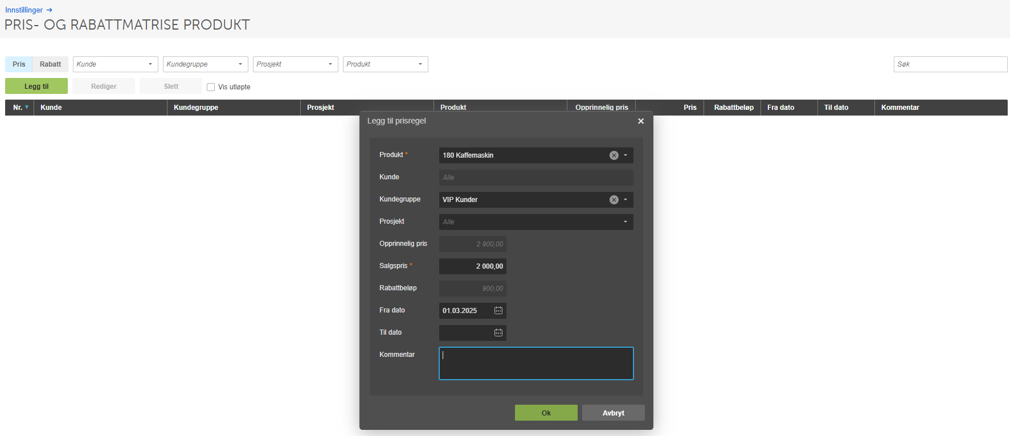Click the green Legg til button

click(x=36, y=86)
